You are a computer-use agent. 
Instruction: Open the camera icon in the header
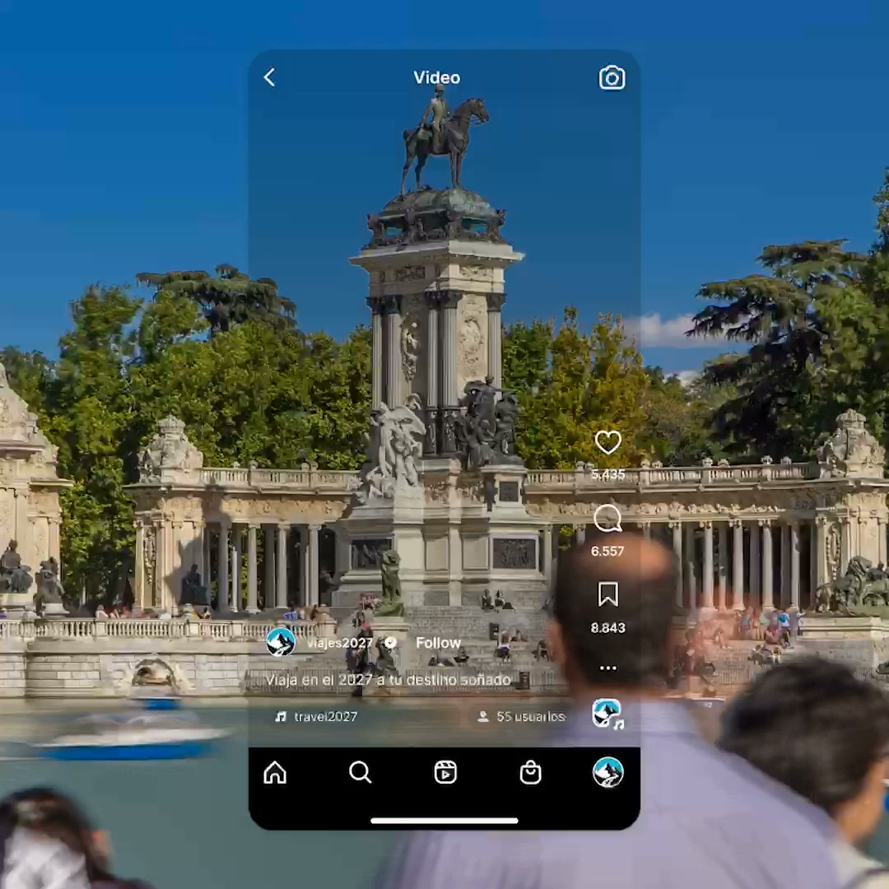click(612, 77)
